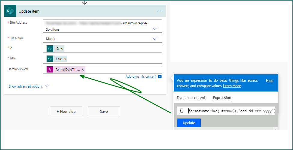This screenshot has width=293, height=150.
Task: Save the flow
Action: (104, 111)
